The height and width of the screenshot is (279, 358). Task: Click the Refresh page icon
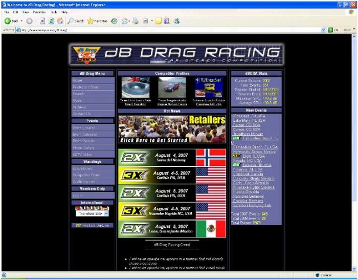[51, 21]
